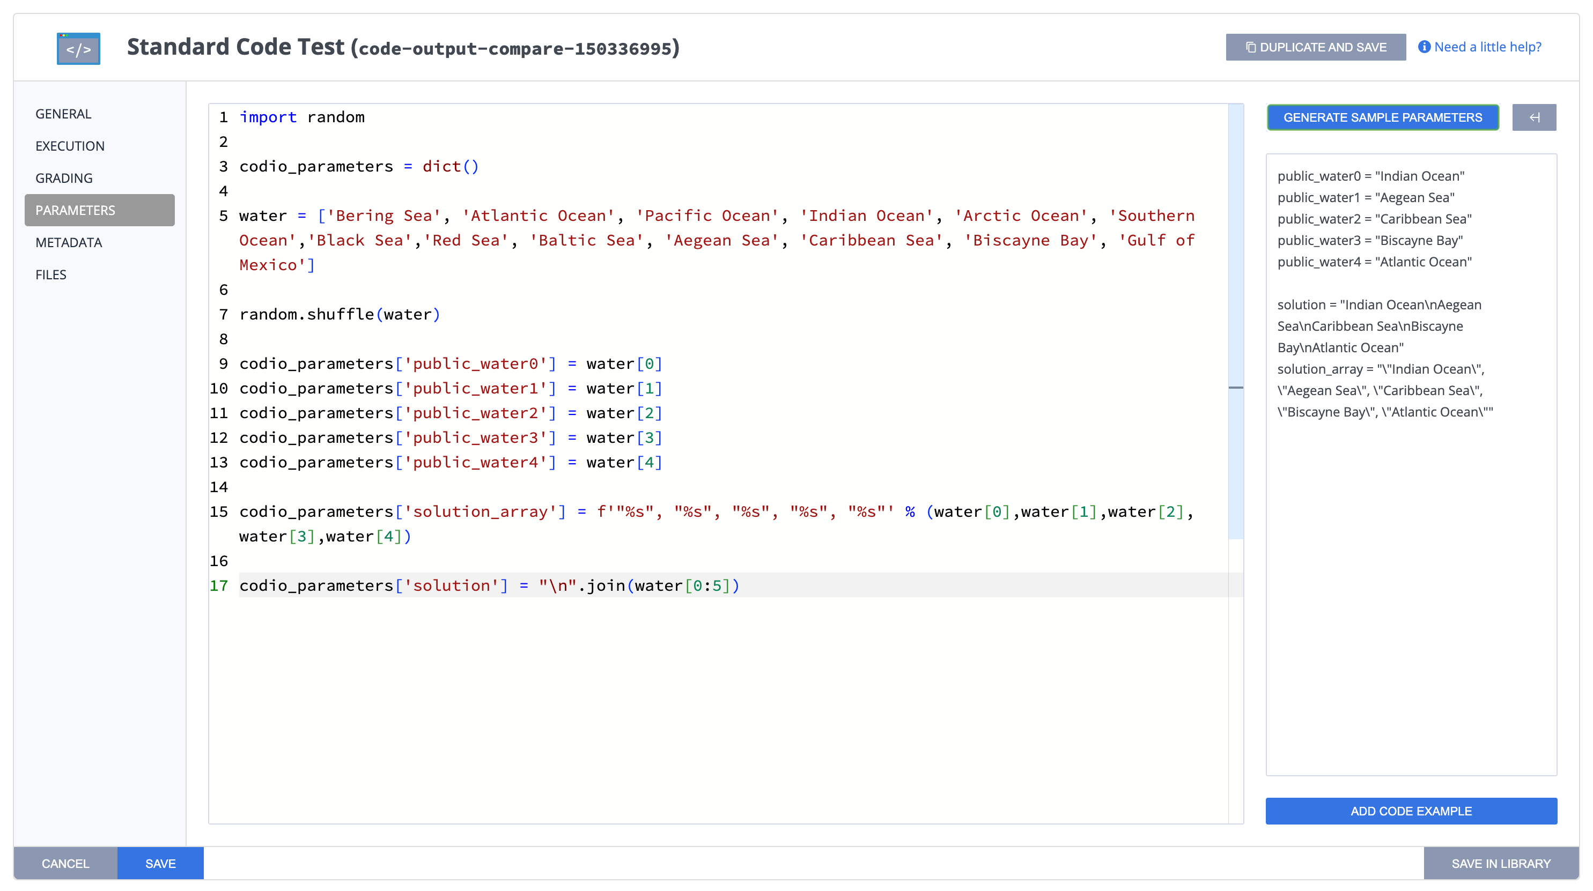
Task: Switch to the Execution tab
Action: pyautogui.click(x=70, y=146)
